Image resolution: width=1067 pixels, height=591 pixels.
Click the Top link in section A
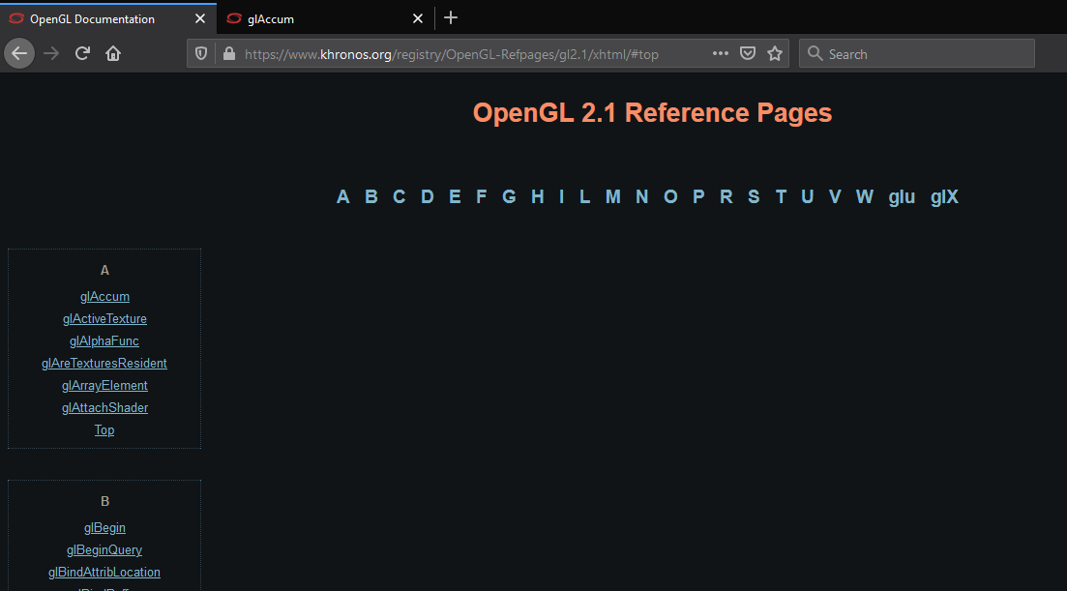coord(104,429)
